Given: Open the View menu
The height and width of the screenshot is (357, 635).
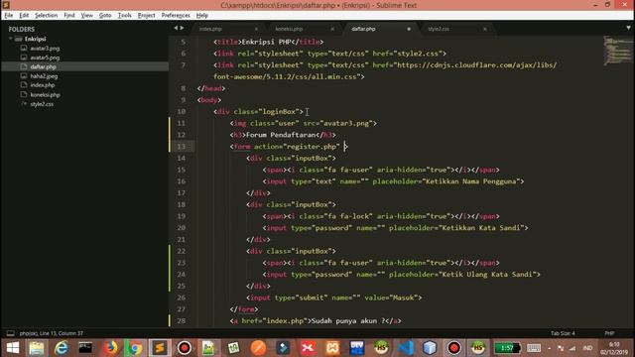Looking at the screenshot, I should click(86, 16).
